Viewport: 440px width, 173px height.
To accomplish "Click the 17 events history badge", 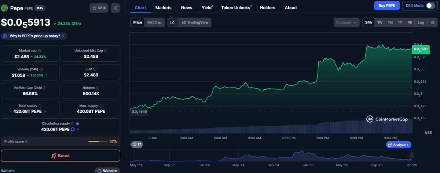I will pos(137,144).
